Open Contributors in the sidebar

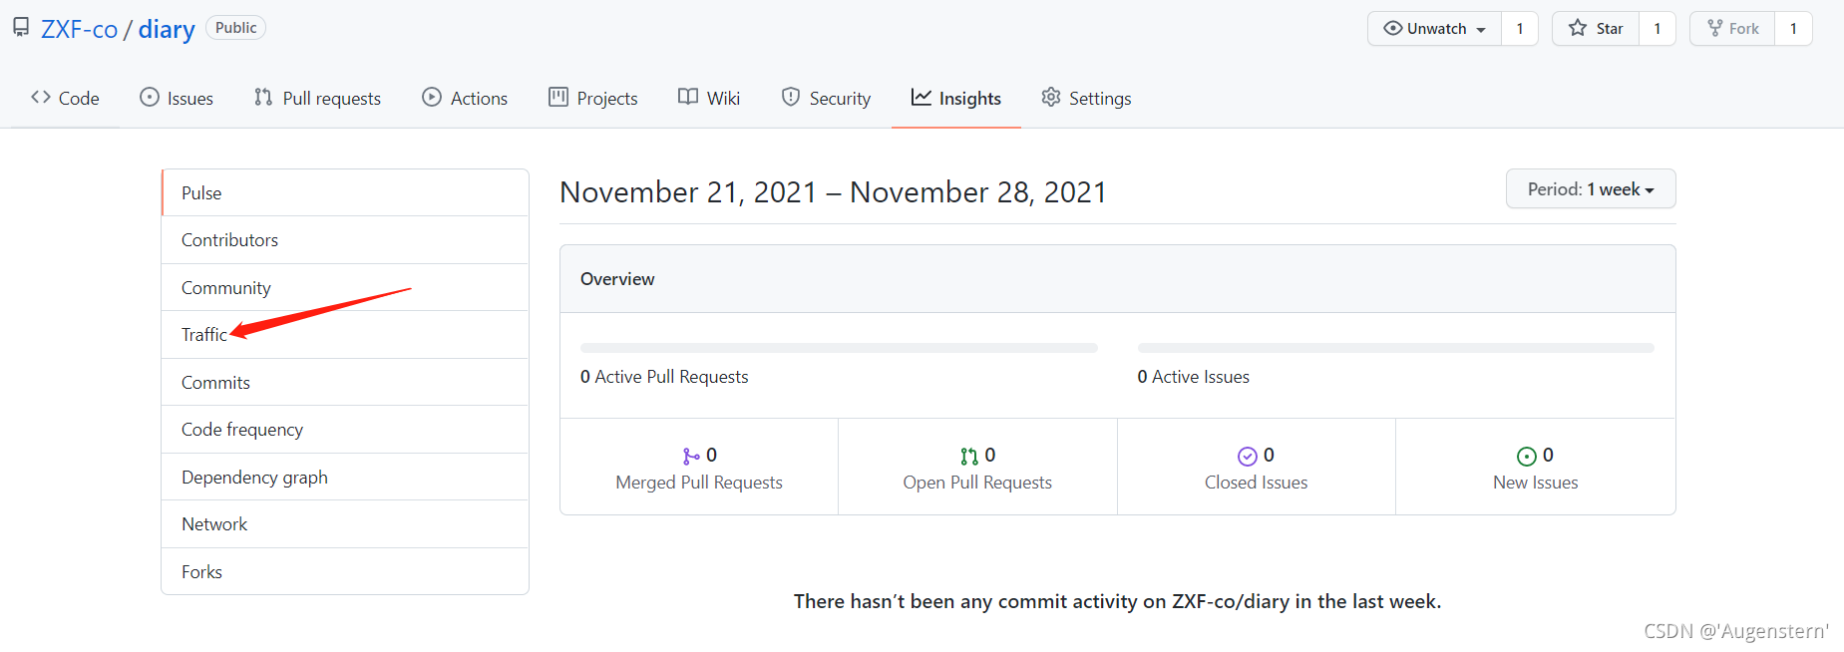pyautogui.click(x=345, y=240)
